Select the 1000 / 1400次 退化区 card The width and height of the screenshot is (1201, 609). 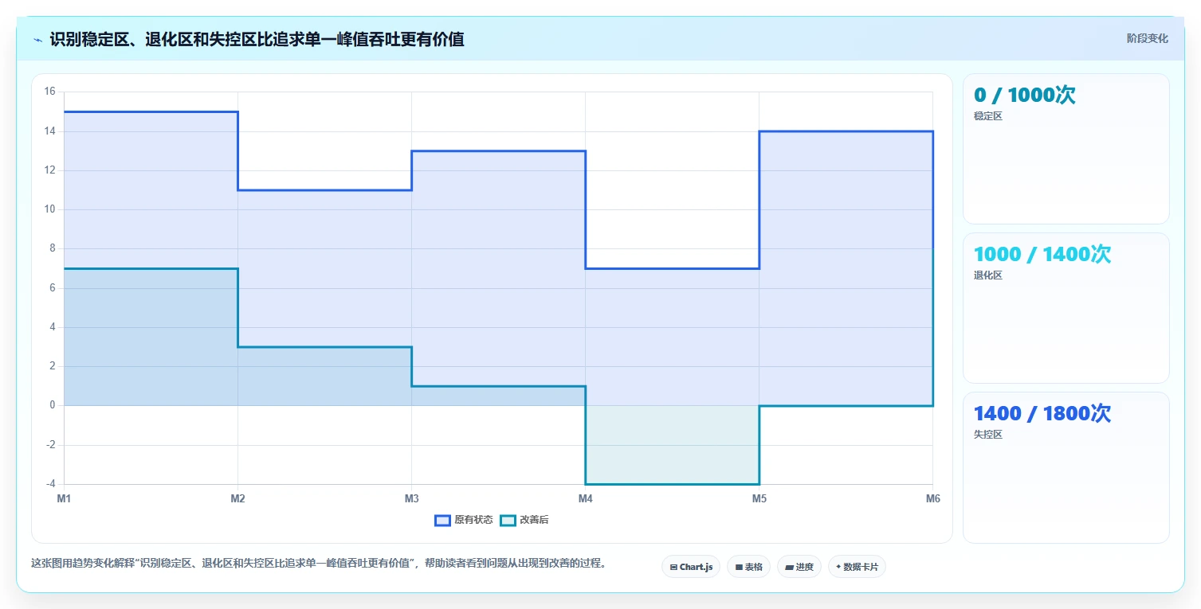pyautogui.click(x=1066, y=308)
